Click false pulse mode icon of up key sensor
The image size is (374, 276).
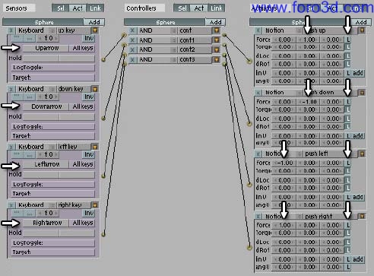tap(30, 38)
